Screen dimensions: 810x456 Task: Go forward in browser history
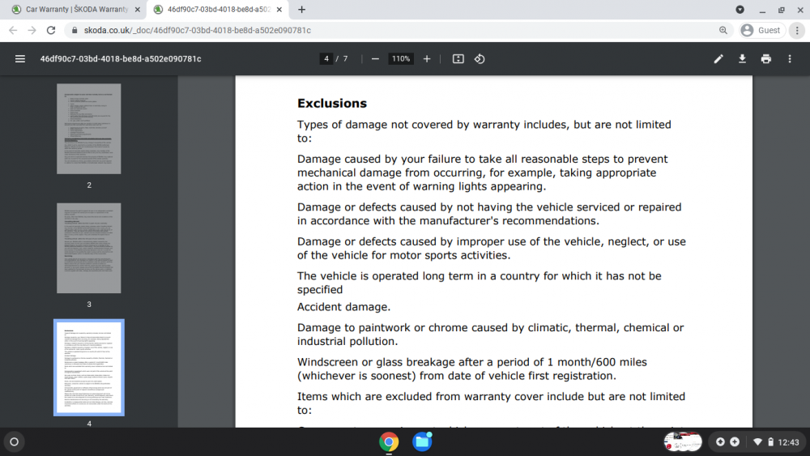point(32,31)
